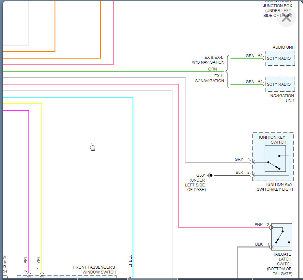Click the SCTY RADIO connector on Navigation Unit

280,84
